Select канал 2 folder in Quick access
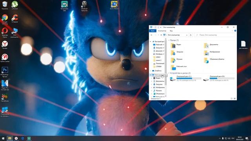Viewport: 251px width, 141px height. (x=157, y=60)
